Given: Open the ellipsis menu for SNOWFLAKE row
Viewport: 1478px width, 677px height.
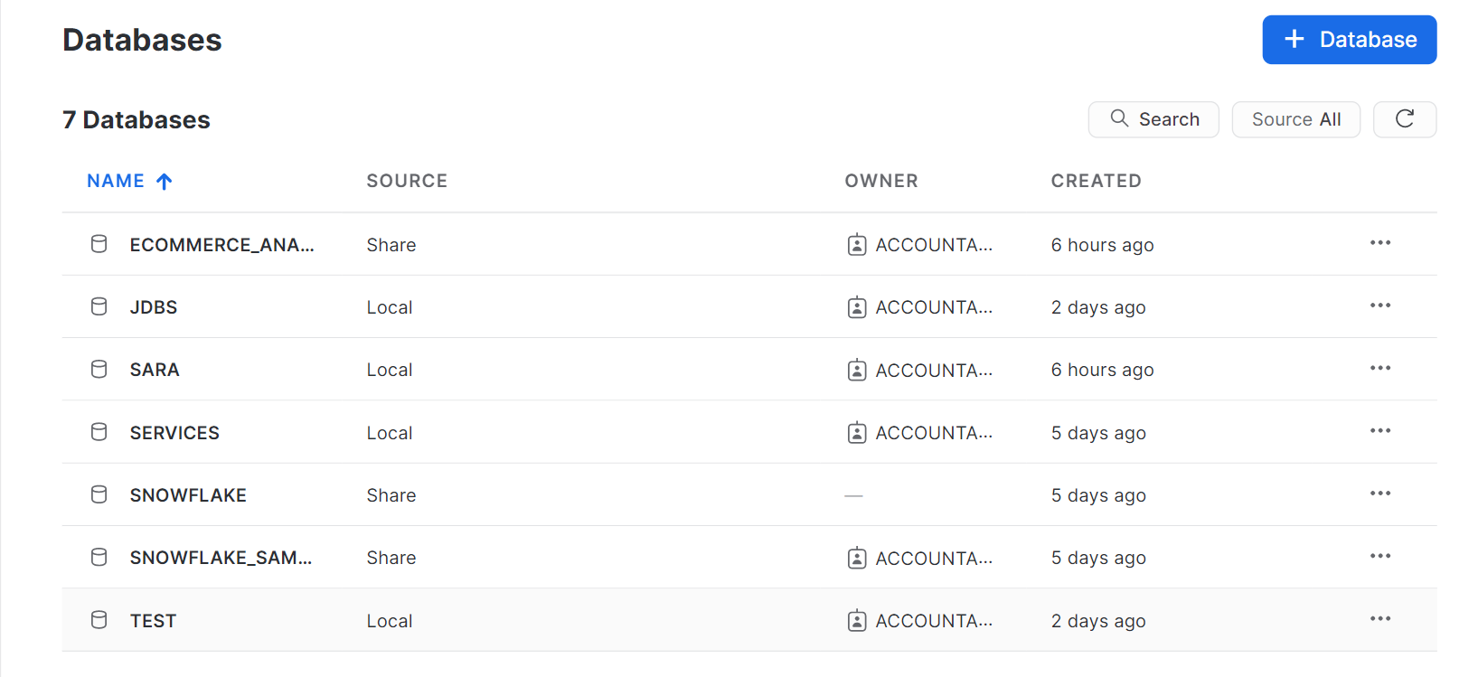Looking at the screenshot, I should [1379, 494].
